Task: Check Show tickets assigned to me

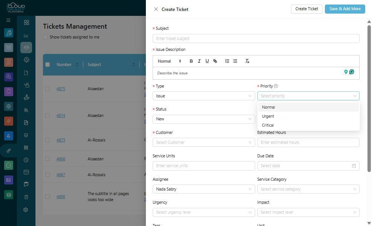Action: 45,37
